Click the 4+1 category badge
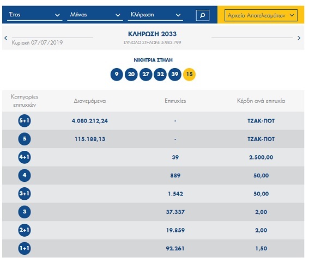 point(24,157)
